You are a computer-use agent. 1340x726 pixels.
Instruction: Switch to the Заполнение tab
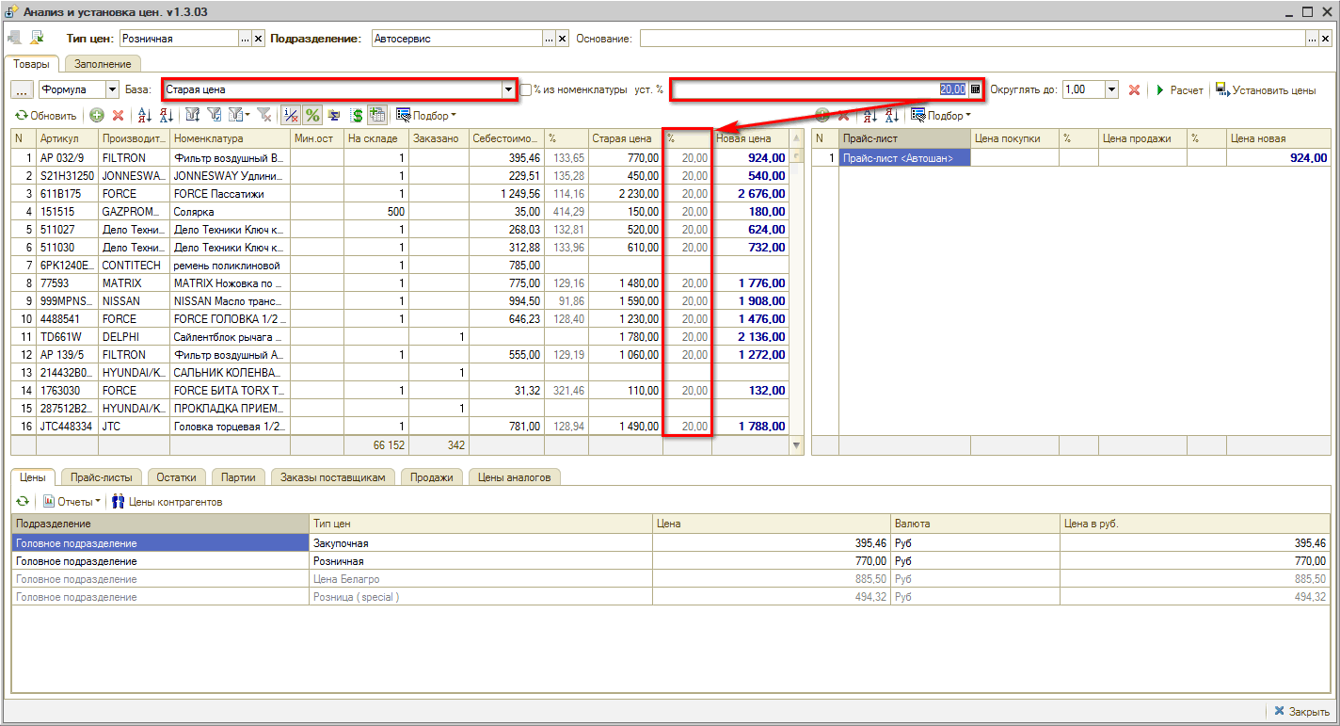click(103, 63)
